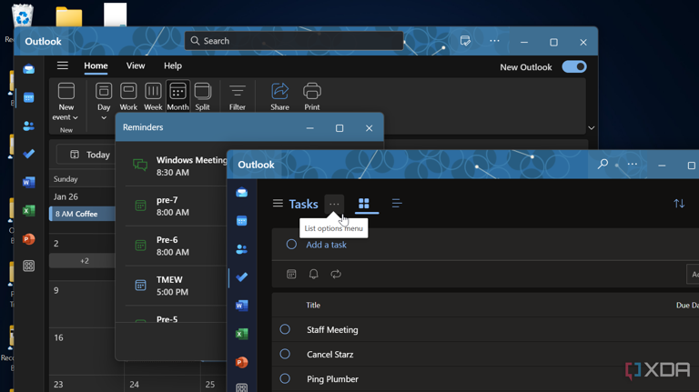Viewport: 699px width, 392px height.
Task: Launch Excel from front Outlook sidebar
Action: coord(242,334)
